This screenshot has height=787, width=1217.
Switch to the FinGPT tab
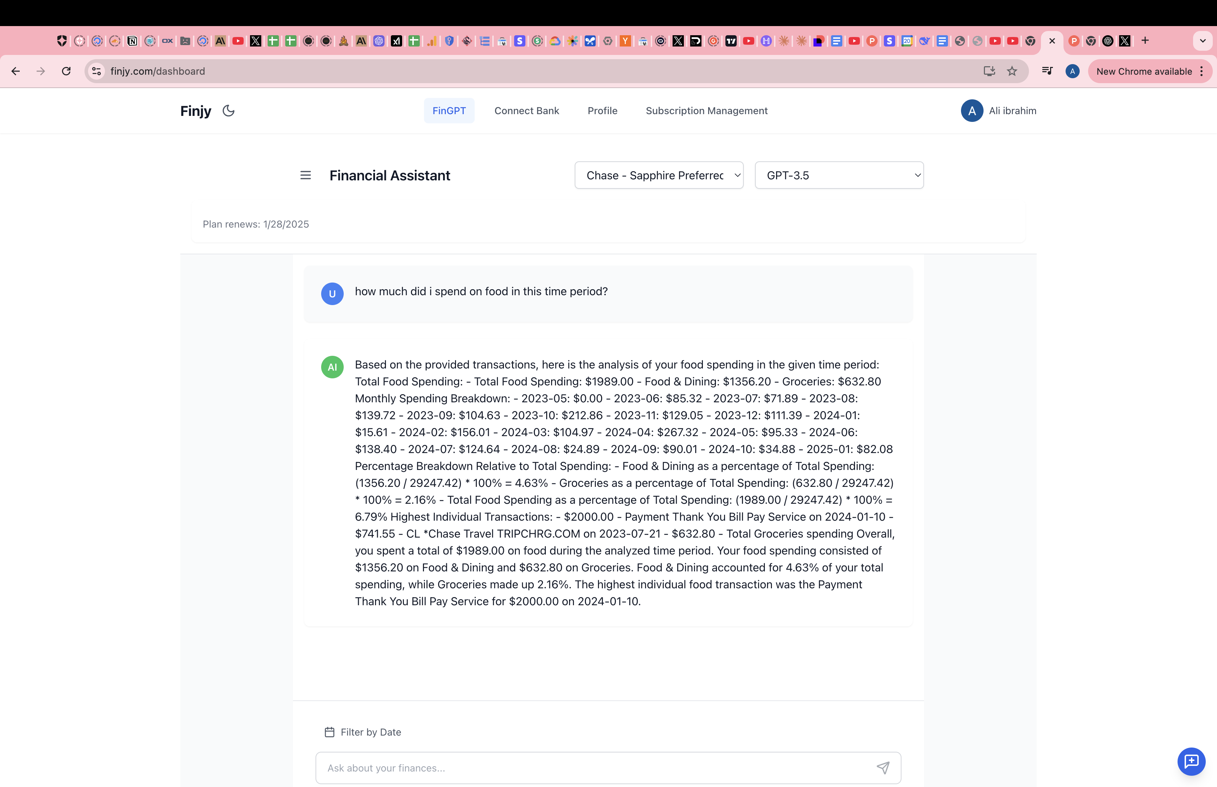click(449, 110)
